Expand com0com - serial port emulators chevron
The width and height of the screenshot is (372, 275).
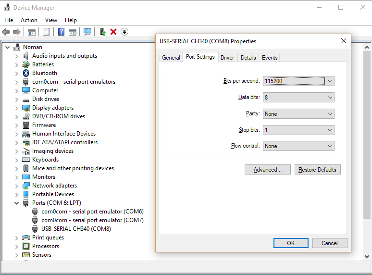click(x=17, y=82)
